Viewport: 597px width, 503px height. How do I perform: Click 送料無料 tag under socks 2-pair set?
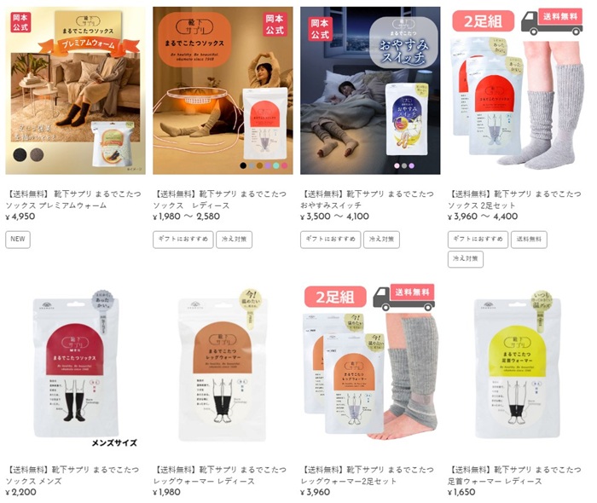click(529, 240)
